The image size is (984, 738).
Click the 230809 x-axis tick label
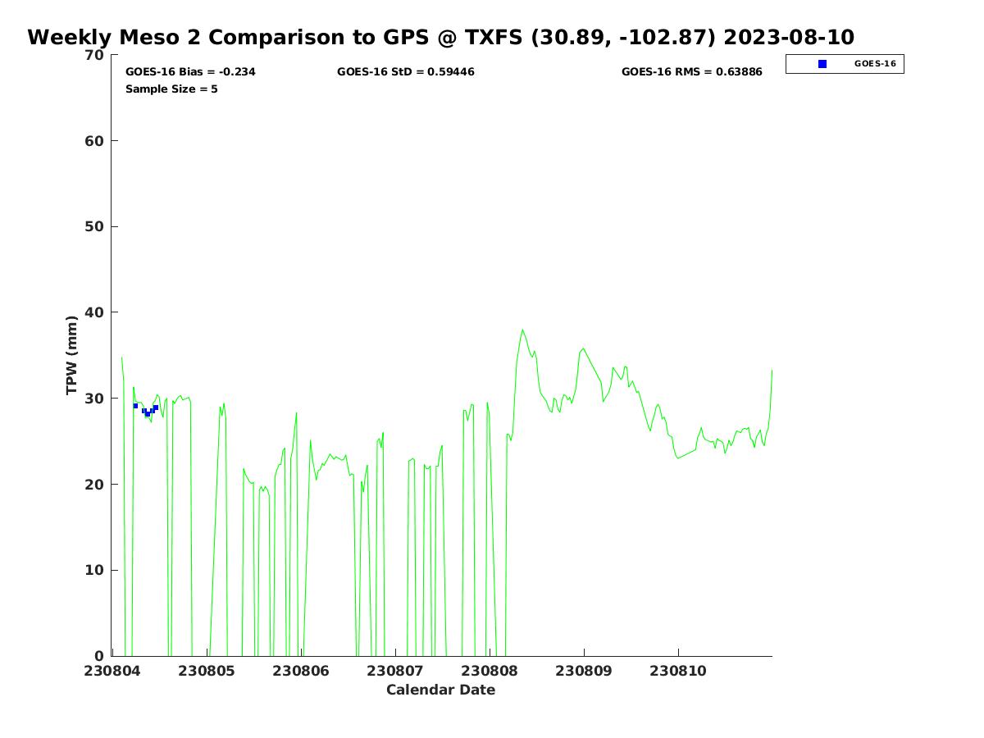(584, 672)
